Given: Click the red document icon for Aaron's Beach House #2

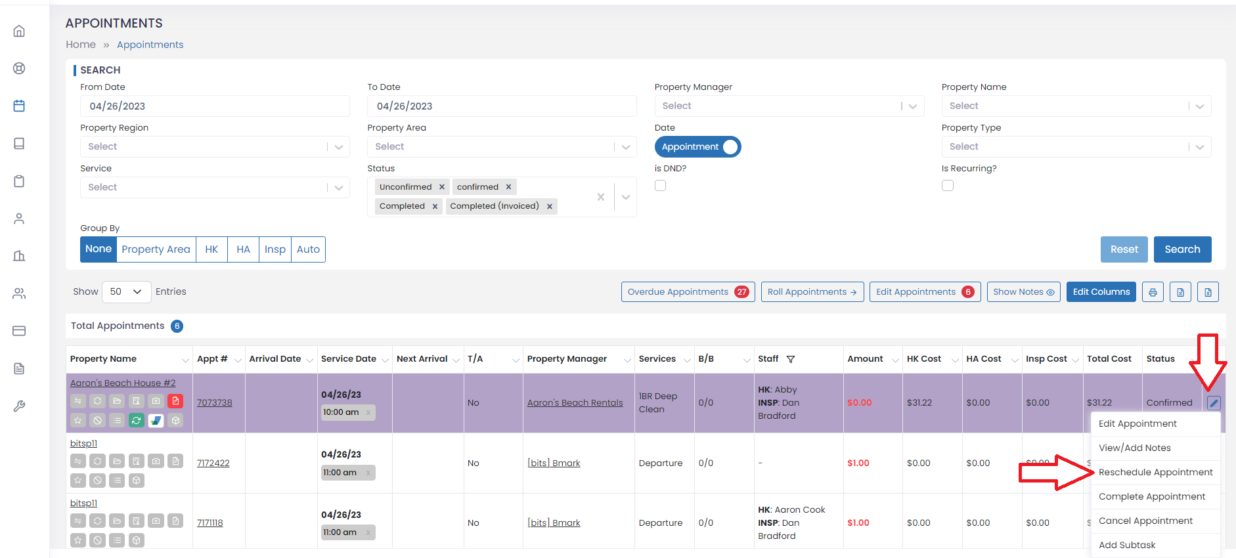Looking at the screenshot, I should pyautogui.click(x=175, y=401).
